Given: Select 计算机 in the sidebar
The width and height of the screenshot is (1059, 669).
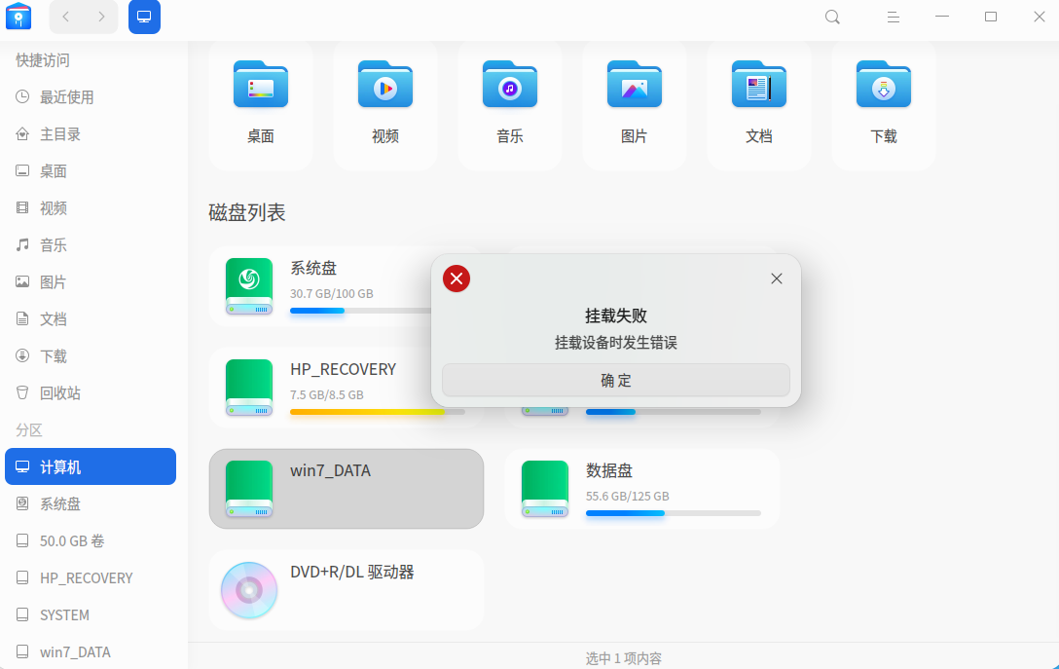Looking at the screenshot, I should [x=91, y=466].
